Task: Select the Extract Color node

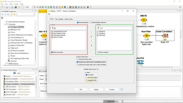Action: pyautogui.click(x=16, y=94)
